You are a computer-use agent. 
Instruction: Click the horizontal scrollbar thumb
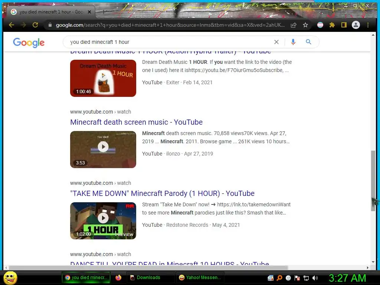pos(148,268)
